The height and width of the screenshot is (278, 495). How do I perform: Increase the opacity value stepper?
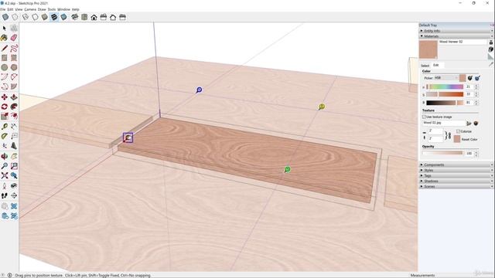pyautogui.click(x=476, y=152)
